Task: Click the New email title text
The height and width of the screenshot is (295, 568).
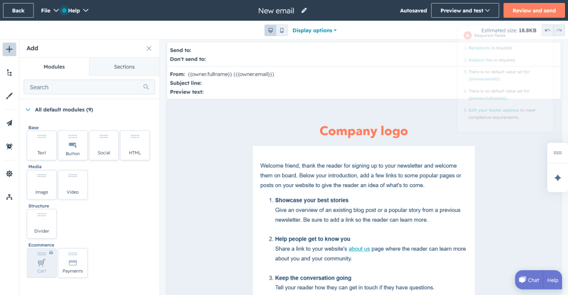Action: 276,11
